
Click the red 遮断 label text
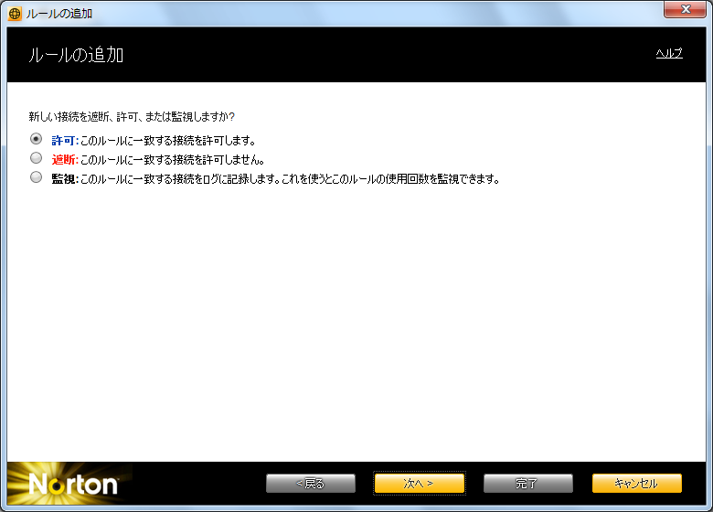click(64, 160)
